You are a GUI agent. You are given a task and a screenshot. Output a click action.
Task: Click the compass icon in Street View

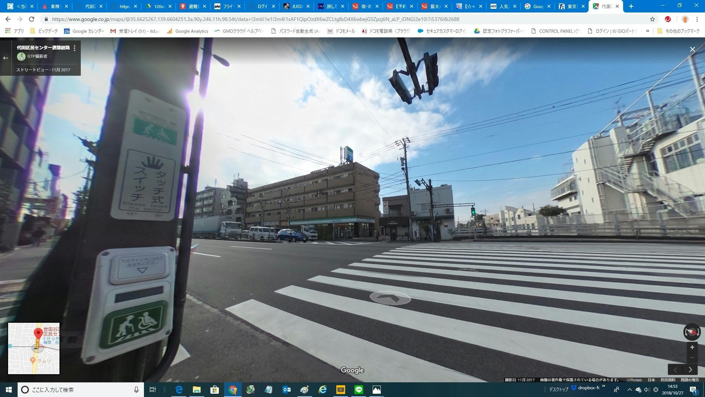coord(692,332)
